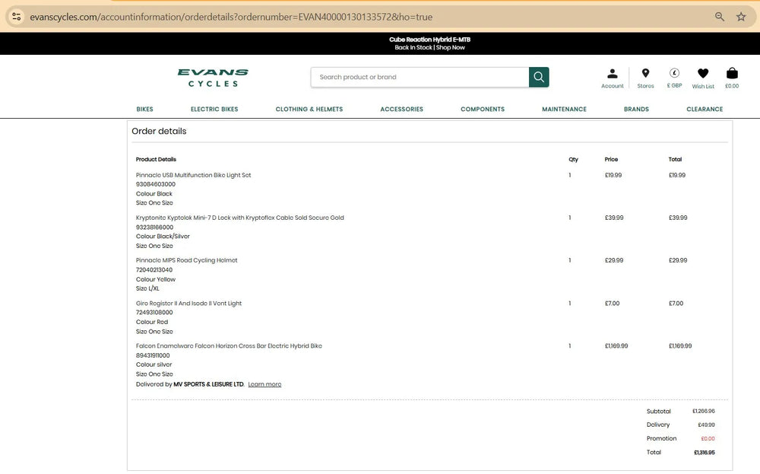Click the site information icon in address bar
Viewport: 760px width, 474px height.
coord(17,17)
